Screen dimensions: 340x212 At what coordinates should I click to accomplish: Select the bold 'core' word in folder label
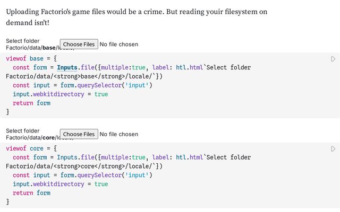coord(48,138)
